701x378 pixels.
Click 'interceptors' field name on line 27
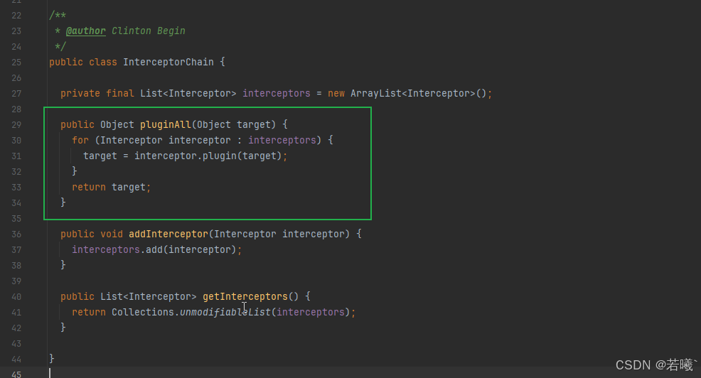[x=277, y=93]
